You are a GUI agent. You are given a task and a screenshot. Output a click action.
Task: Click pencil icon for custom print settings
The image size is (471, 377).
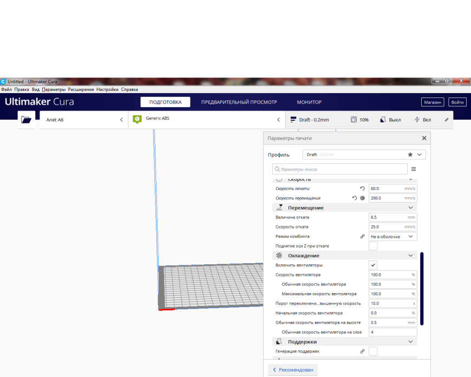pos(447,120)
